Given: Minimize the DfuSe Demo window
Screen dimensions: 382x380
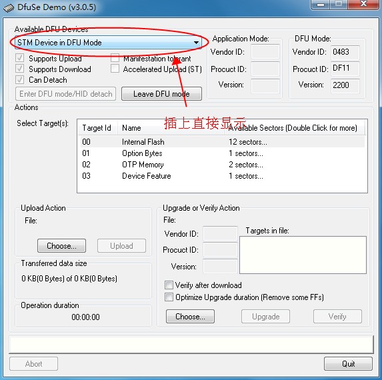Looking at the screenshot, I should pyautogui.click(x=321, y=4).
